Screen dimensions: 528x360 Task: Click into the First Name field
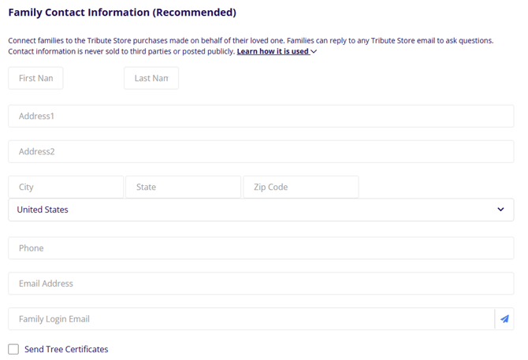(x=35, y=79)
